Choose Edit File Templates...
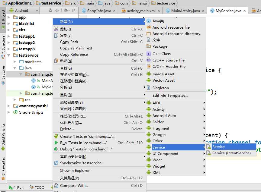261x192 pixels. (x=176, y=96)
